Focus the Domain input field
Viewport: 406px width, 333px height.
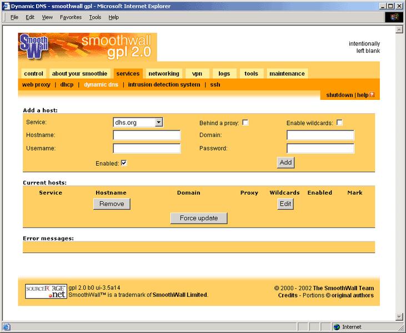(320, 135)
